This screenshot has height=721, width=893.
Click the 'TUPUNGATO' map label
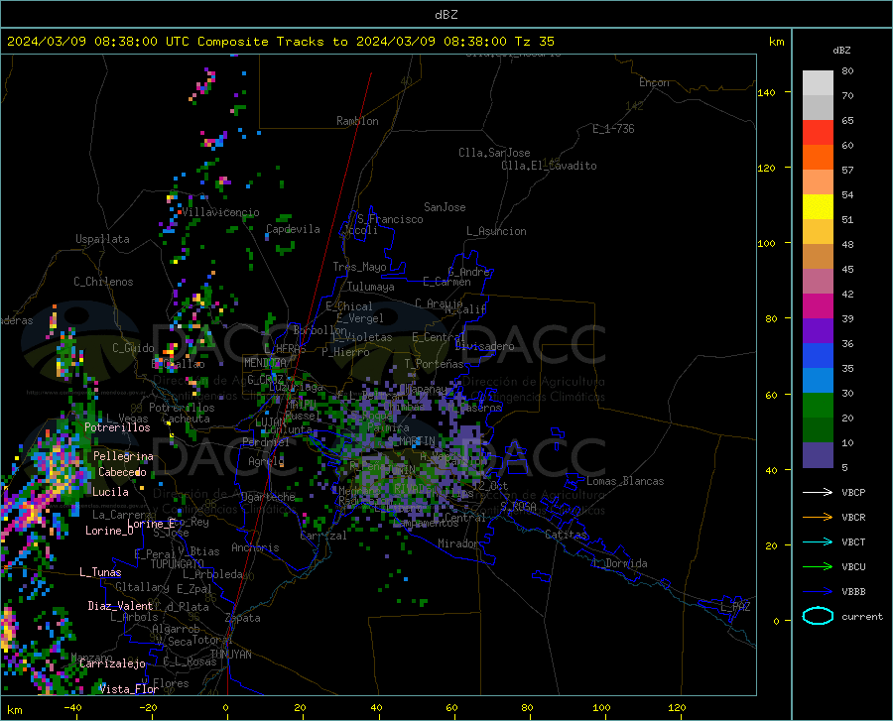click(178, 564)
